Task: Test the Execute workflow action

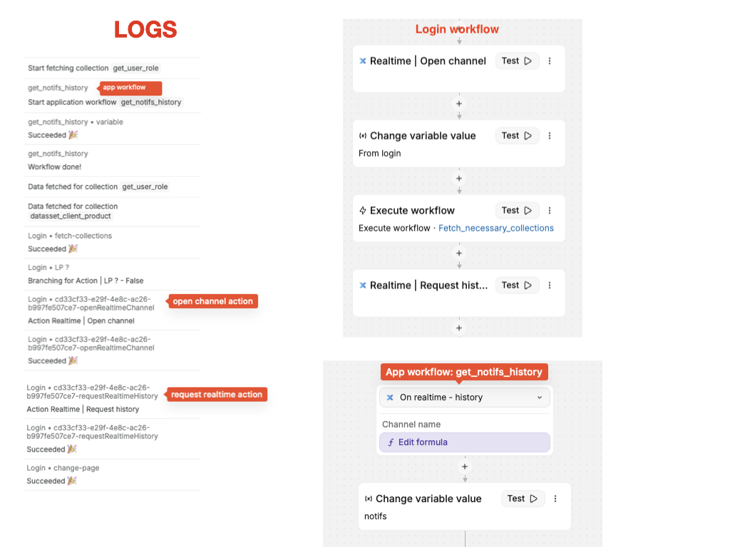Action: point(517,211)
